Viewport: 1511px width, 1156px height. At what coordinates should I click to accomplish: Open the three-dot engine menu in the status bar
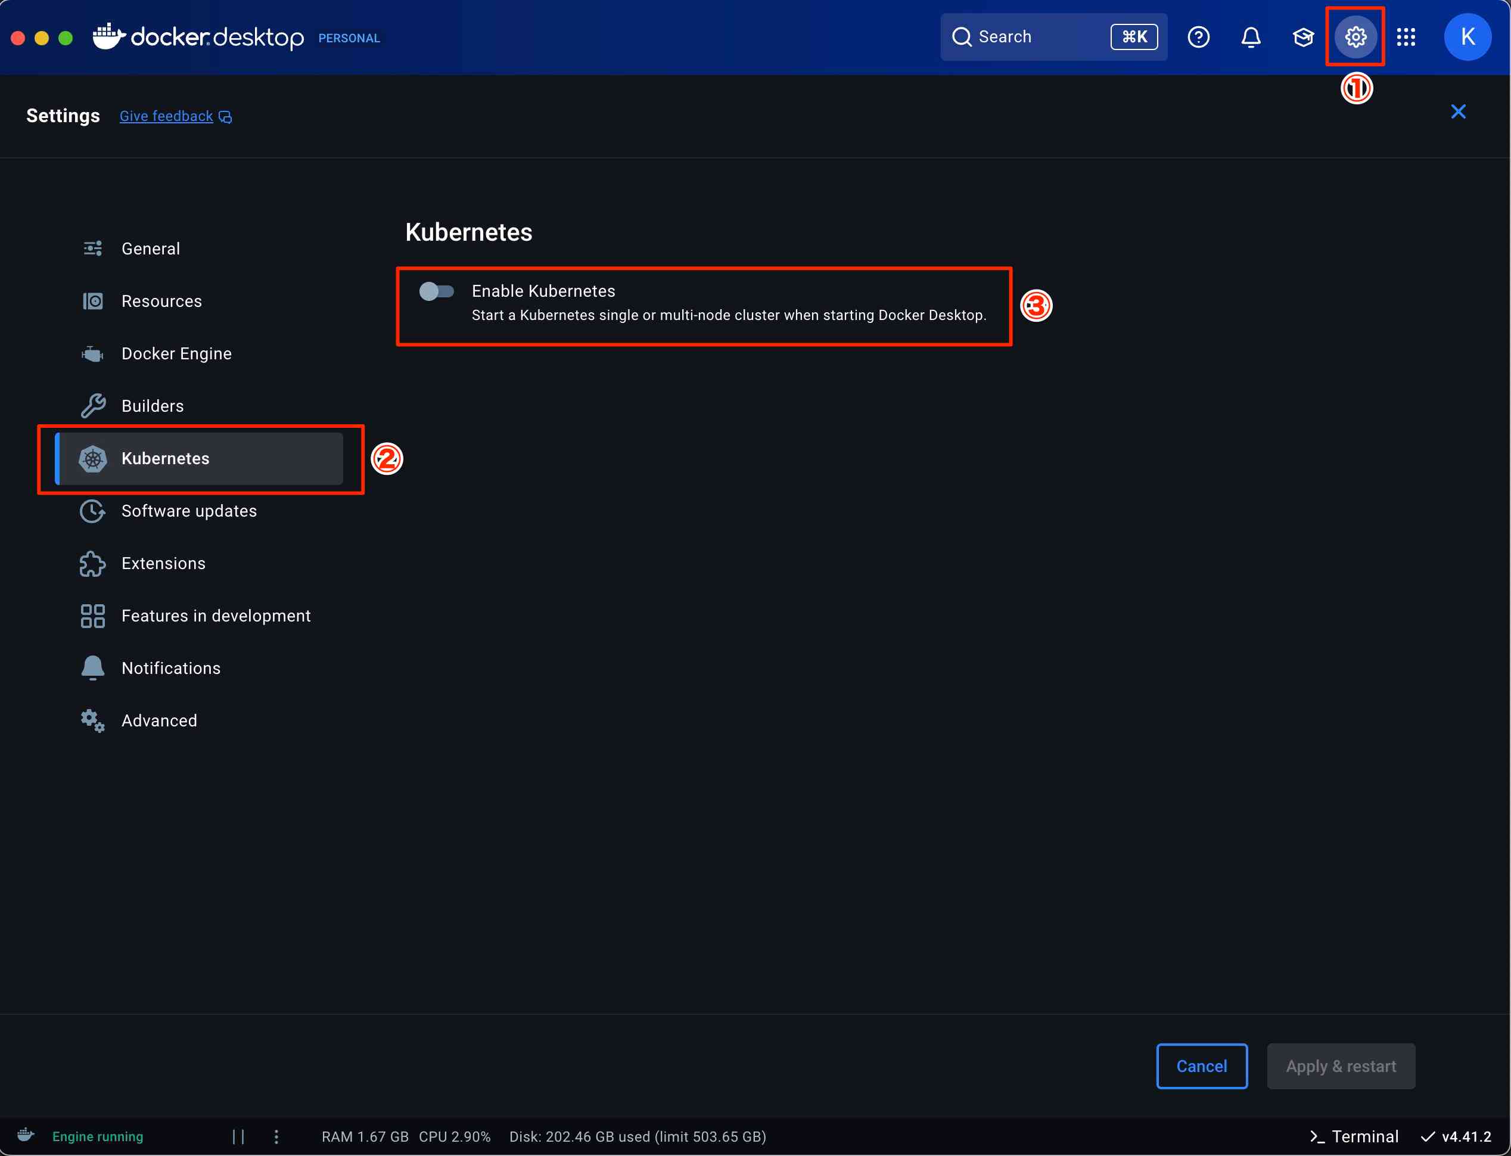tap(276, 1136)
